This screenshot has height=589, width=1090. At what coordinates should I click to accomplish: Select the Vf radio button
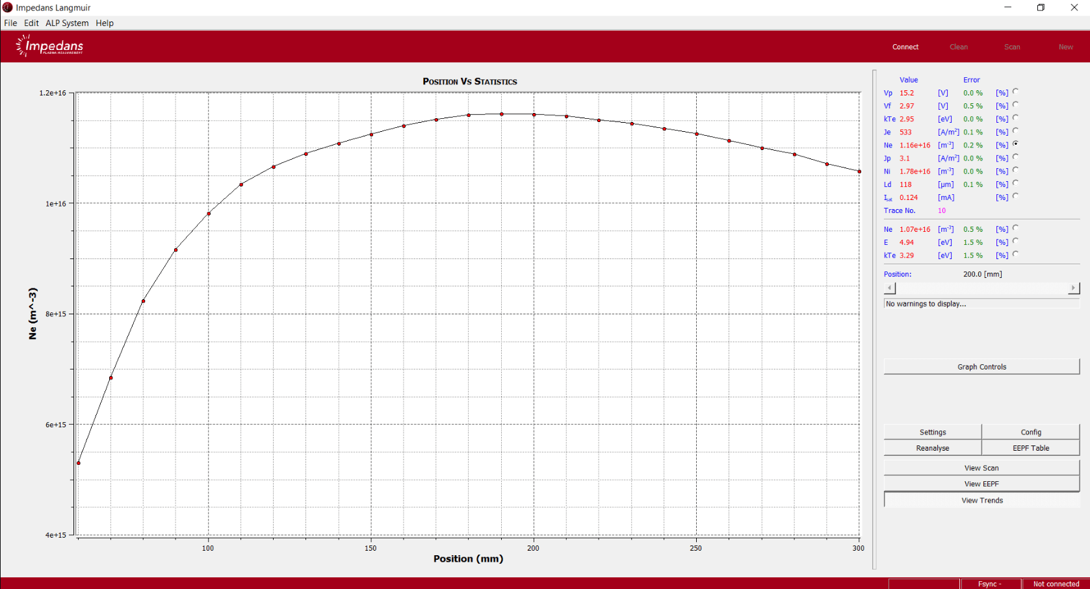[1015, 105]
